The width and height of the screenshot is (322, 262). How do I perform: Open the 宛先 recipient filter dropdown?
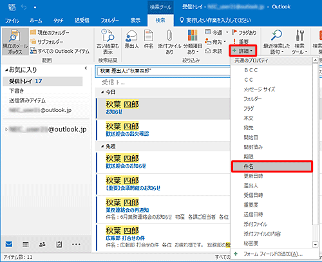(215, 42)
